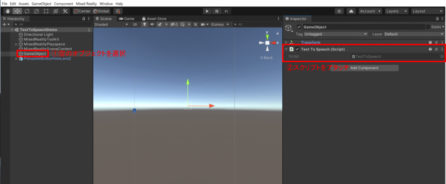Viewport: 446px width, 184px height.
Task: Open the cloud services icon
Action: pos(351,11)
